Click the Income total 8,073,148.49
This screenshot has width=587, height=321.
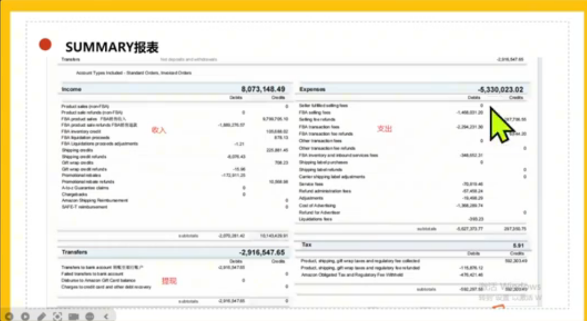pos(263,89)
